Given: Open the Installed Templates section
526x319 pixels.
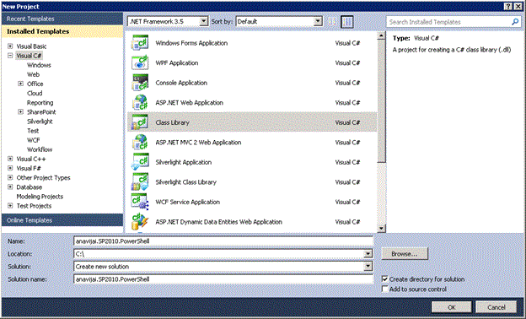Looking at the screenshot, I should tap(62, 31).
